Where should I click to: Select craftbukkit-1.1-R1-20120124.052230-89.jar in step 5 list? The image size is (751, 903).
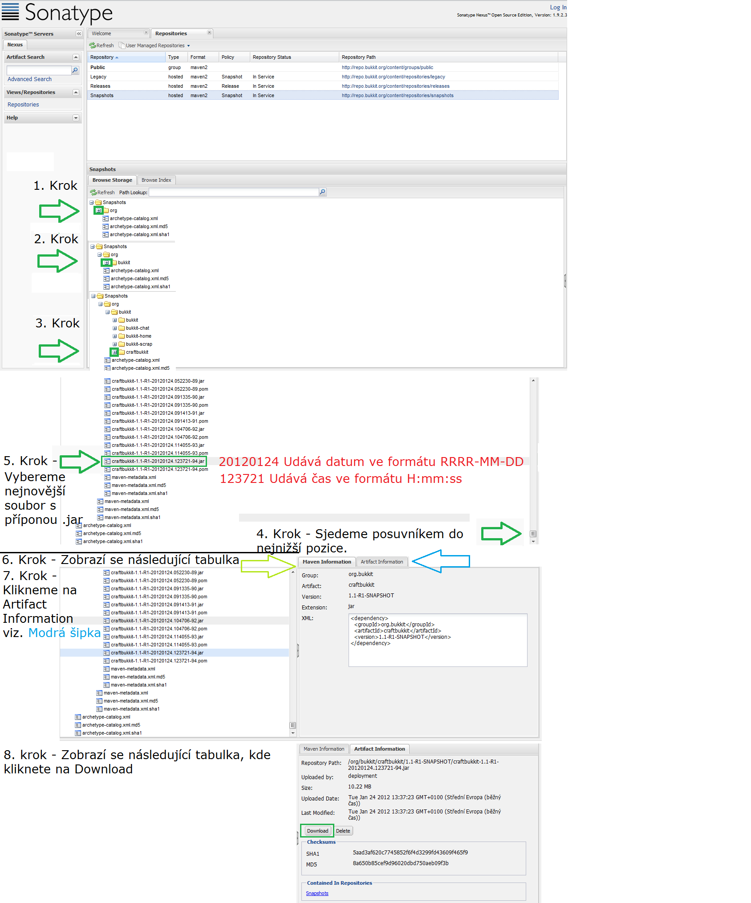[x=154, y=381]
